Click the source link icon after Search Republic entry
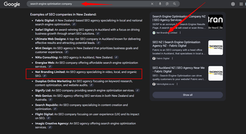The image size is (246, 134). click(x=55, y=109)
